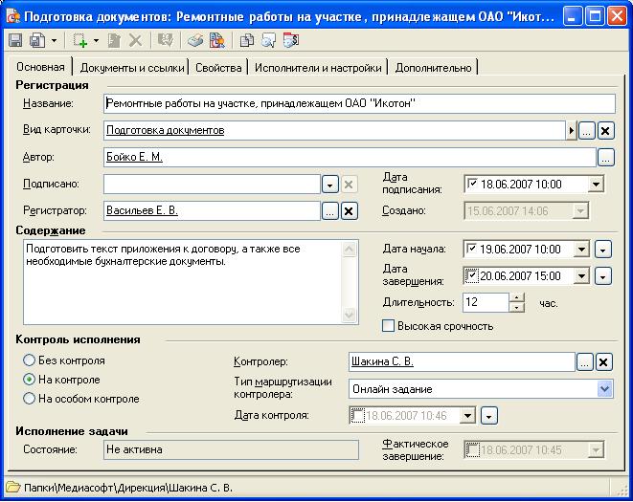633x502 pixels.
Task: Click the Содержание scrollbar up arrow
Action: point(350,250)
